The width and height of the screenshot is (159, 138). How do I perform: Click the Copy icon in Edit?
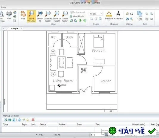(x=140, y=14)
